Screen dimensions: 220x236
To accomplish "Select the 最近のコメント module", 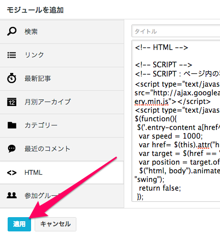I will click(x=62, y=149).
